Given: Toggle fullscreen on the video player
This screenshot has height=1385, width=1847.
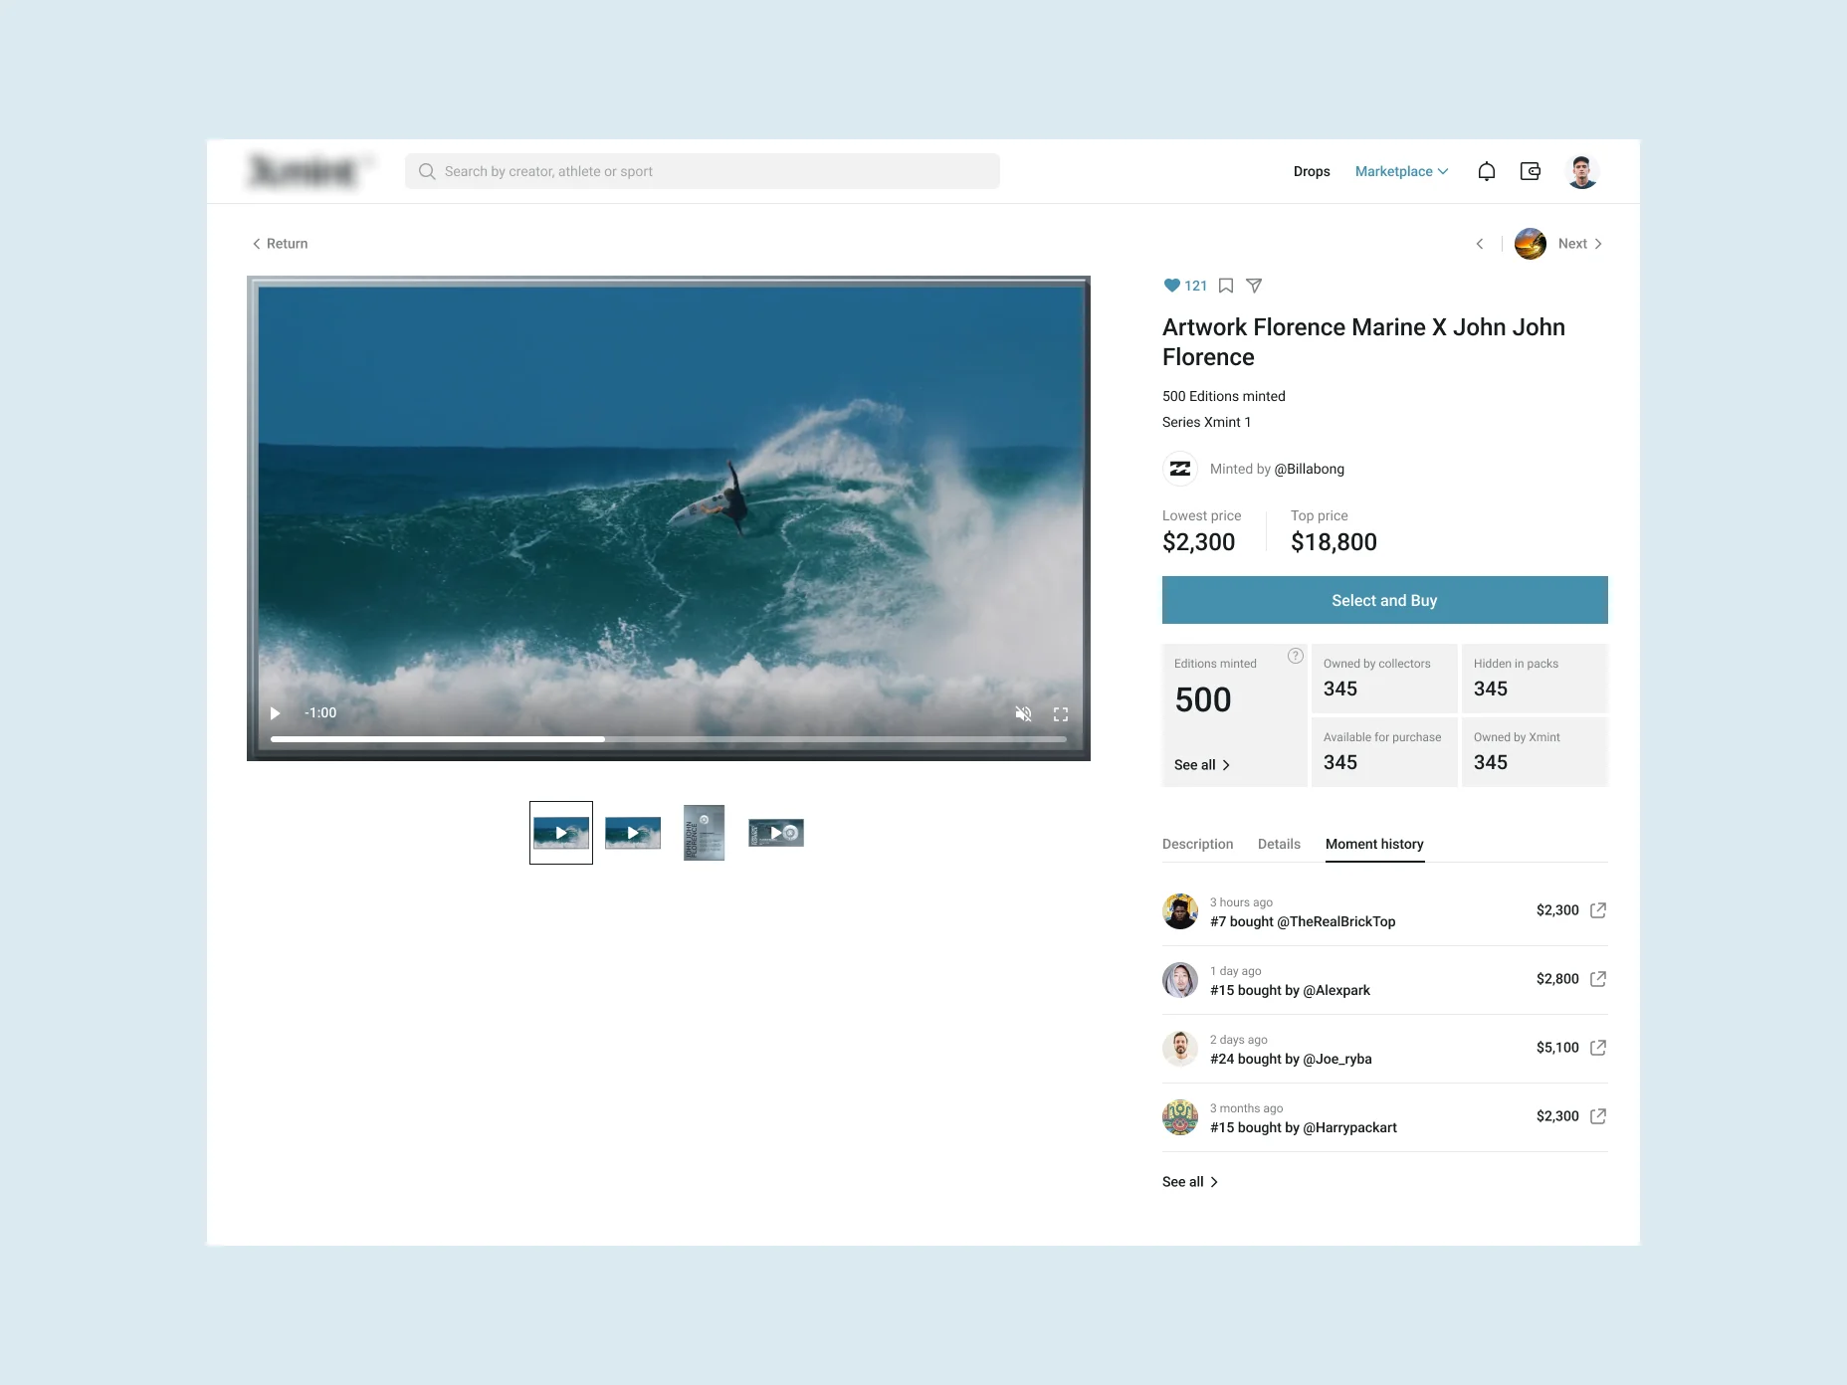Looking at the screenshot, I should 1061,713.
